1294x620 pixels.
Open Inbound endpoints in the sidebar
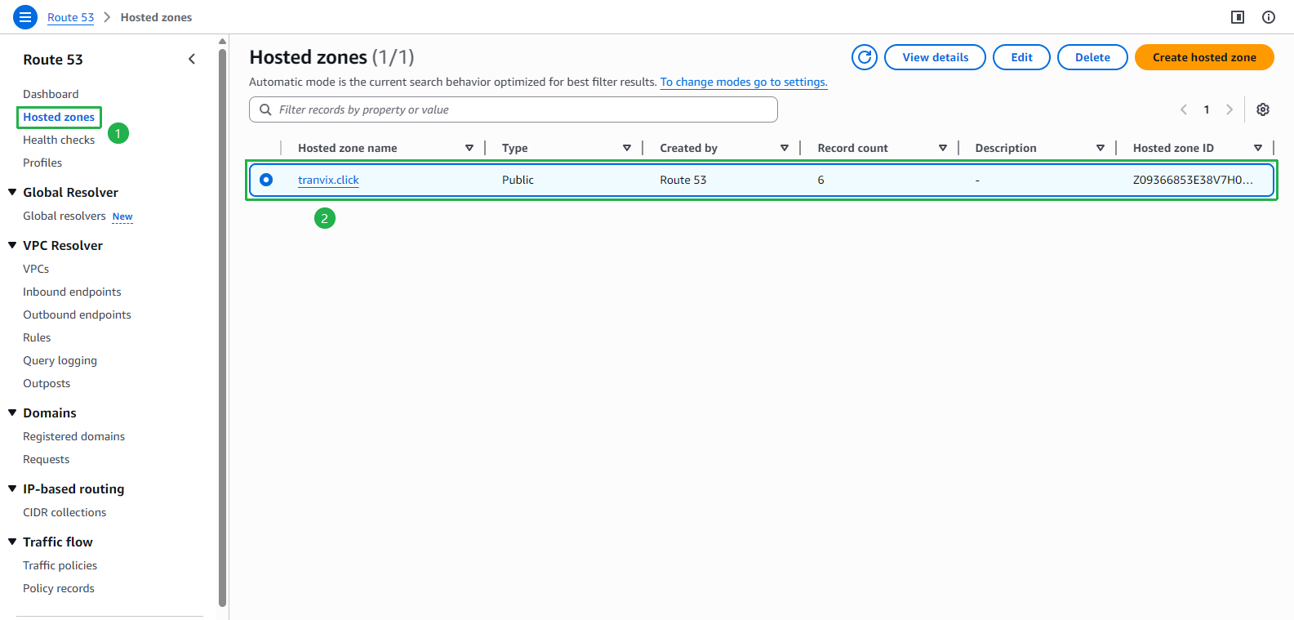(x=72, y=292)
